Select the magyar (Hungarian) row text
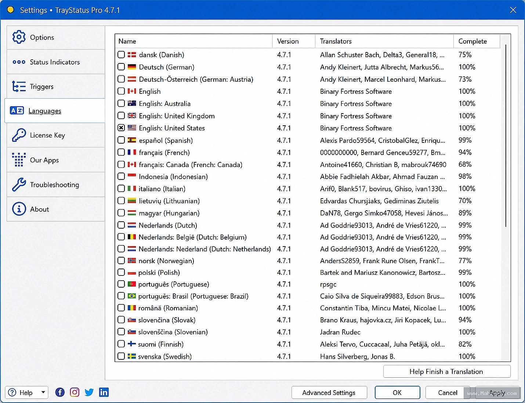This screenshot has width=525, height=403. (x=169, y=213)
